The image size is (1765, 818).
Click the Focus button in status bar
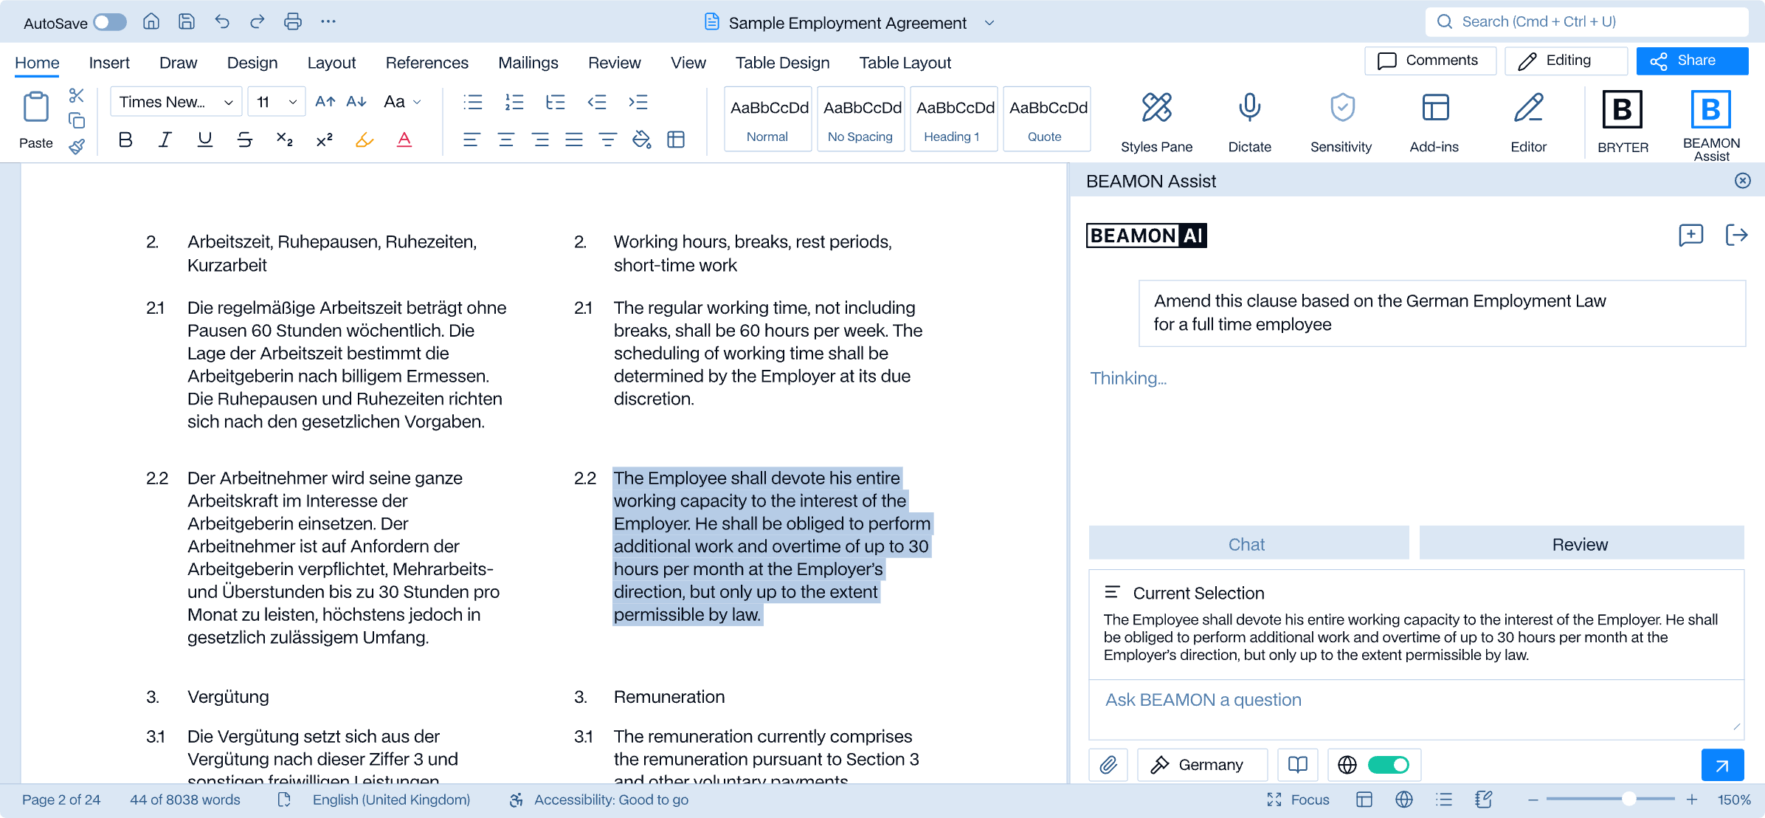[x=1299, y=800]
